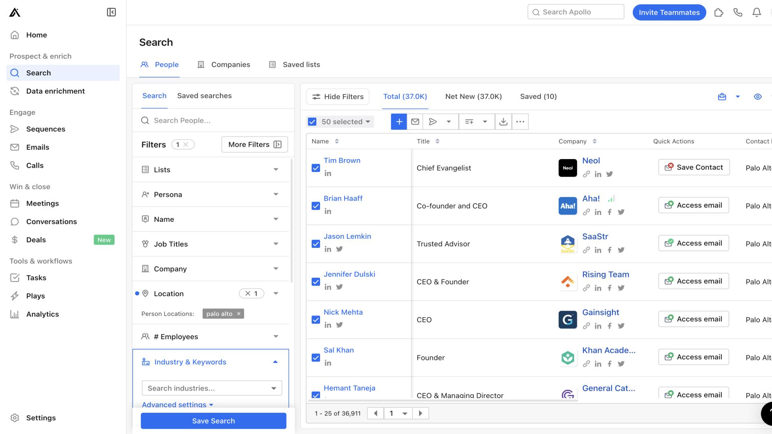This screenshot has width=772, height=434.
Task: Click the Save Search button
Action: pos(214,421)
